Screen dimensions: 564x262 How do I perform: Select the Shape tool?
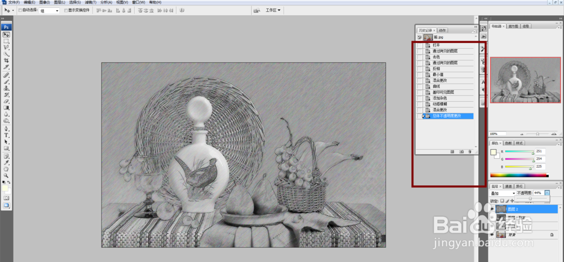click(6, 149)
